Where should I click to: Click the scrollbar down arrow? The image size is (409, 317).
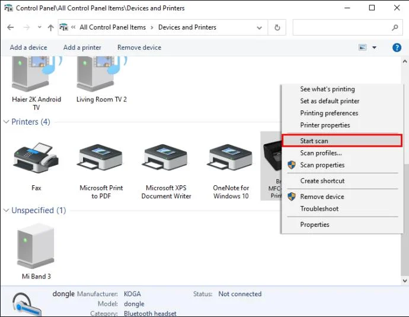tap(405, 281)
